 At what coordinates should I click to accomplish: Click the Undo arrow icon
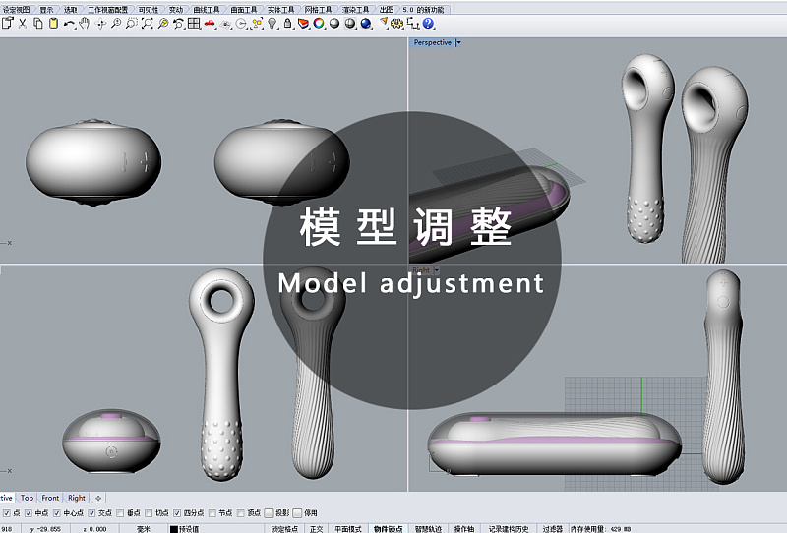(69, 23)
